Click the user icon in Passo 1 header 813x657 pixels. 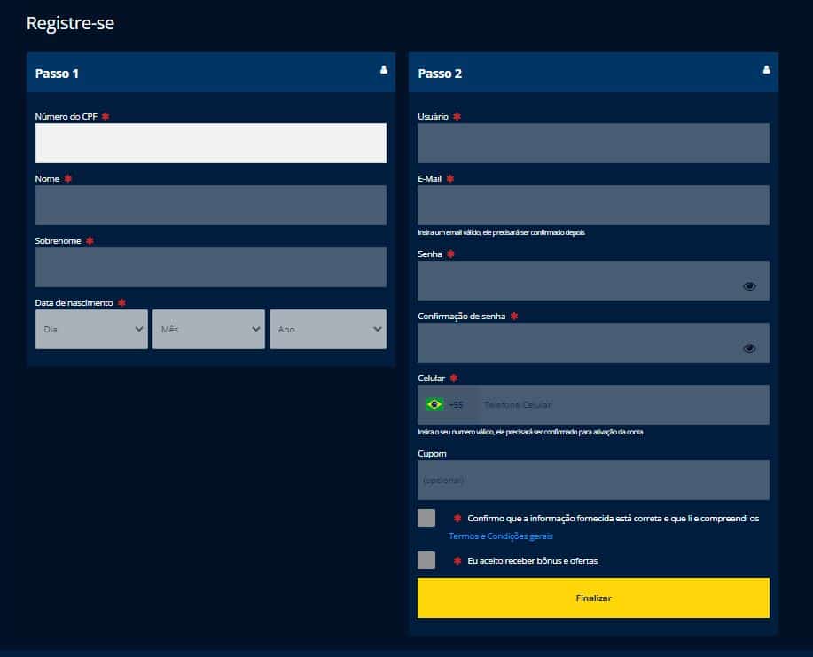384,70
